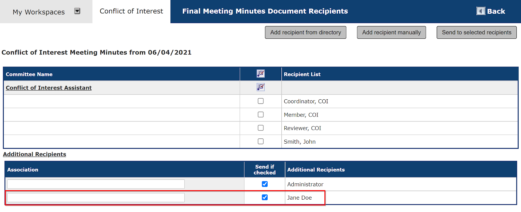
Task: Click Send to selected recipients button
Action: tap(477, 33)
